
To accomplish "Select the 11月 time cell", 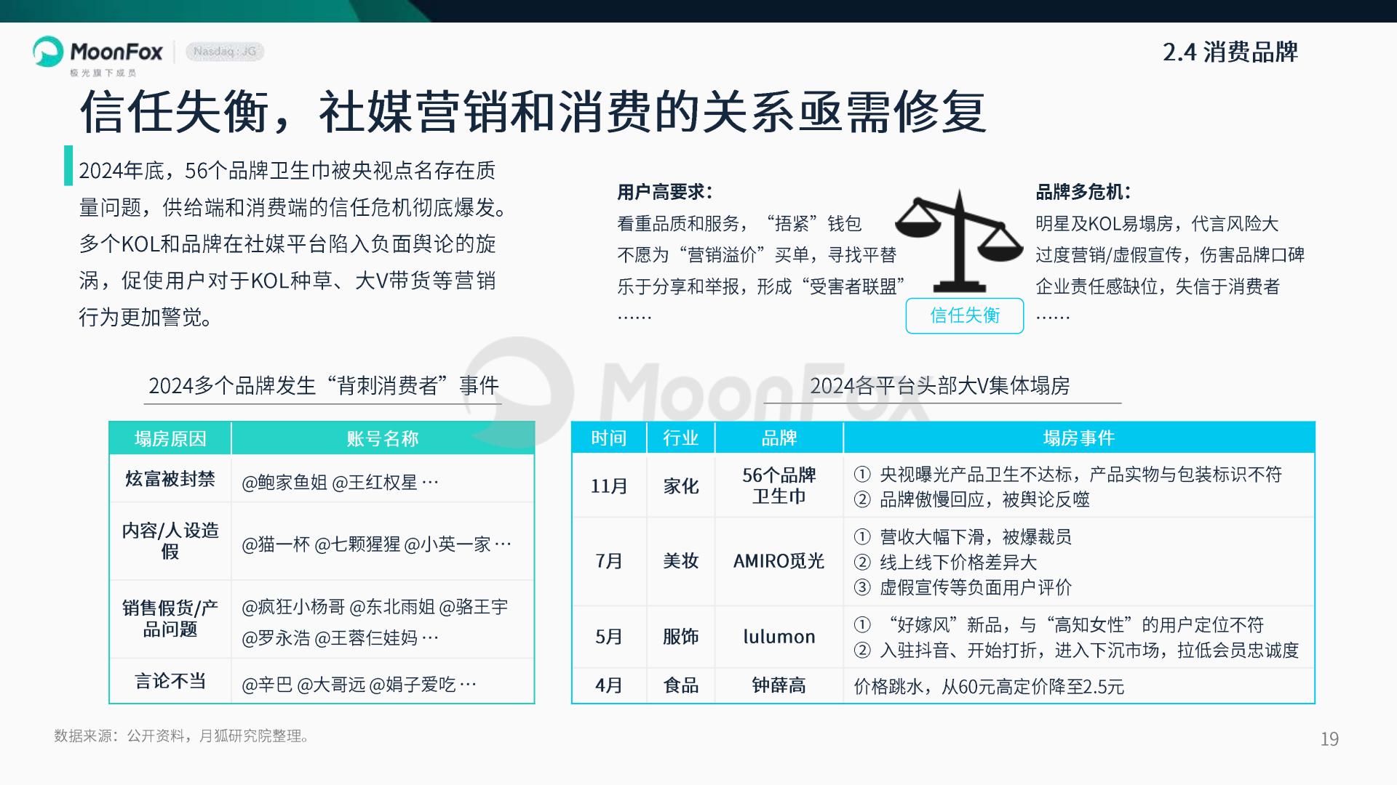I will coord(609,486).
